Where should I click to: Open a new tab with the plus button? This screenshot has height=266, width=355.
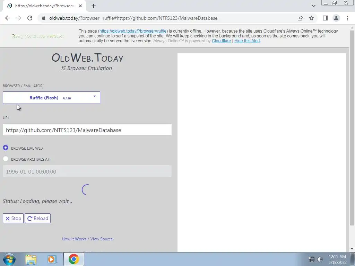(x=94, y=6)
